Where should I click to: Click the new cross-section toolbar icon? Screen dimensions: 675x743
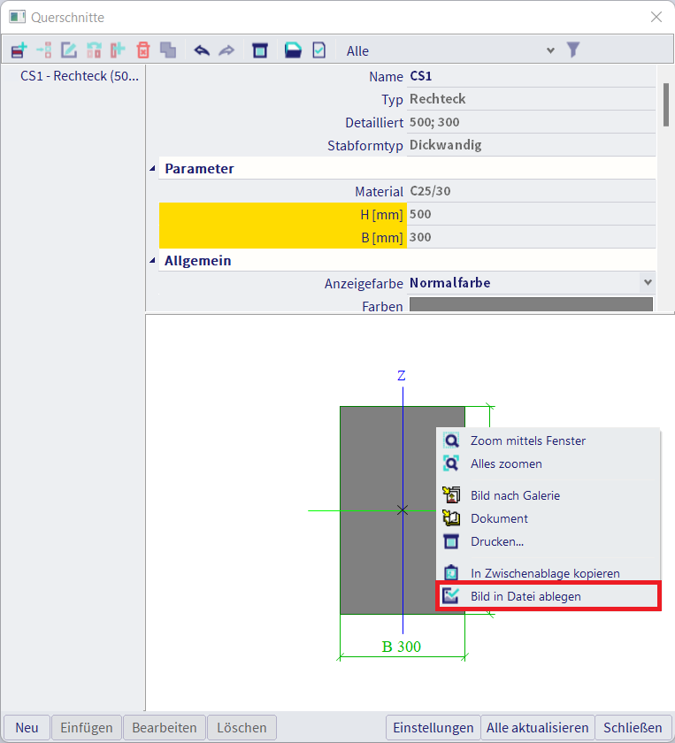[19, 50]
